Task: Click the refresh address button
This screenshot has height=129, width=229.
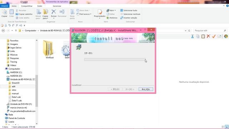Action: (189, 30)
